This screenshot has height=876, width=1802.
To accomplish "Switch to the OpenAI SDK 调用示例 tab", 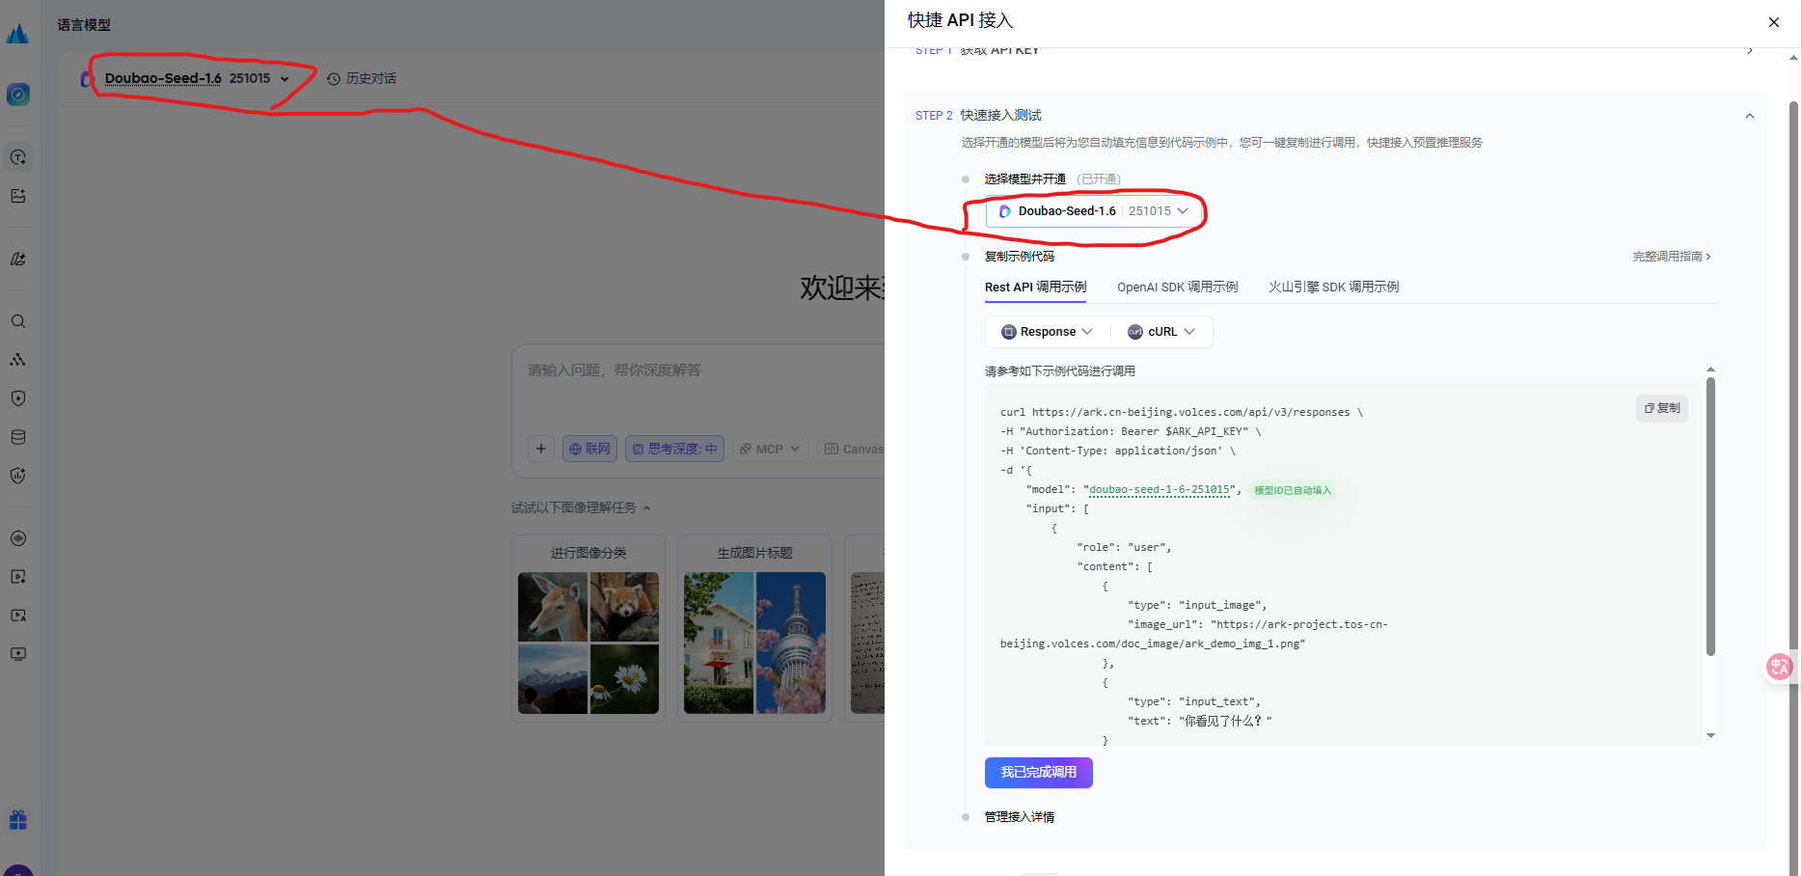I will pyautogui.click(x=1177, y=287).
